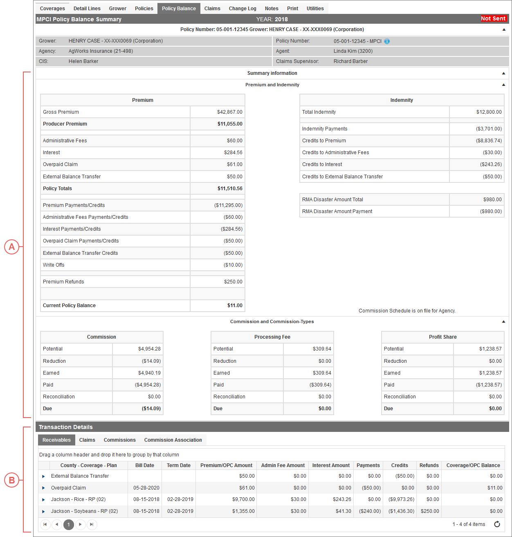Image resolution: width=512 pixels, height=537 pixels.
Task: Expand the Jackson - Rice row
Action: tap(43, 499)
